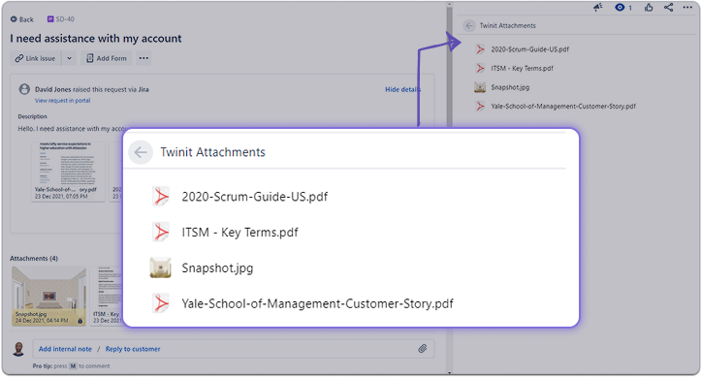Click Snapshot.jpg image icon in enlarged card

pyautogui.click(x=160, y=267)
